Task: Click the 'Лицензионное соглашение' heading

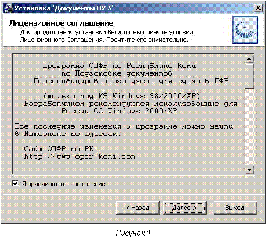Action: pyautogui.click(x=61, y=23)
